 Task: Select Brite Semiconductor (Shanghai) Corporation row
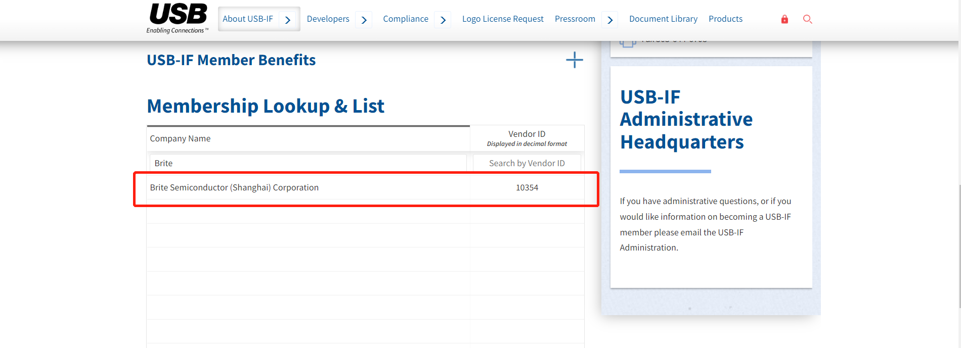(x=234, y=187)
